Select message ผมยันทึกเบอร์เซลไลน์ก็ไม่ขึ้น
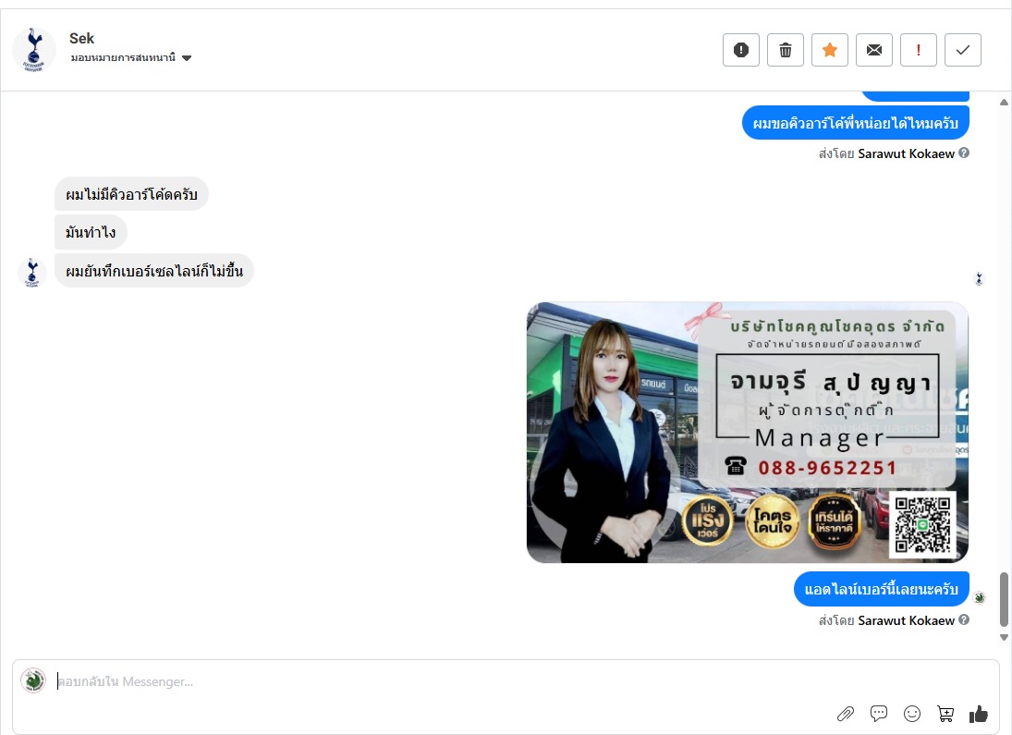Viewport: 1012px width, 735px height. pos(154,270)
